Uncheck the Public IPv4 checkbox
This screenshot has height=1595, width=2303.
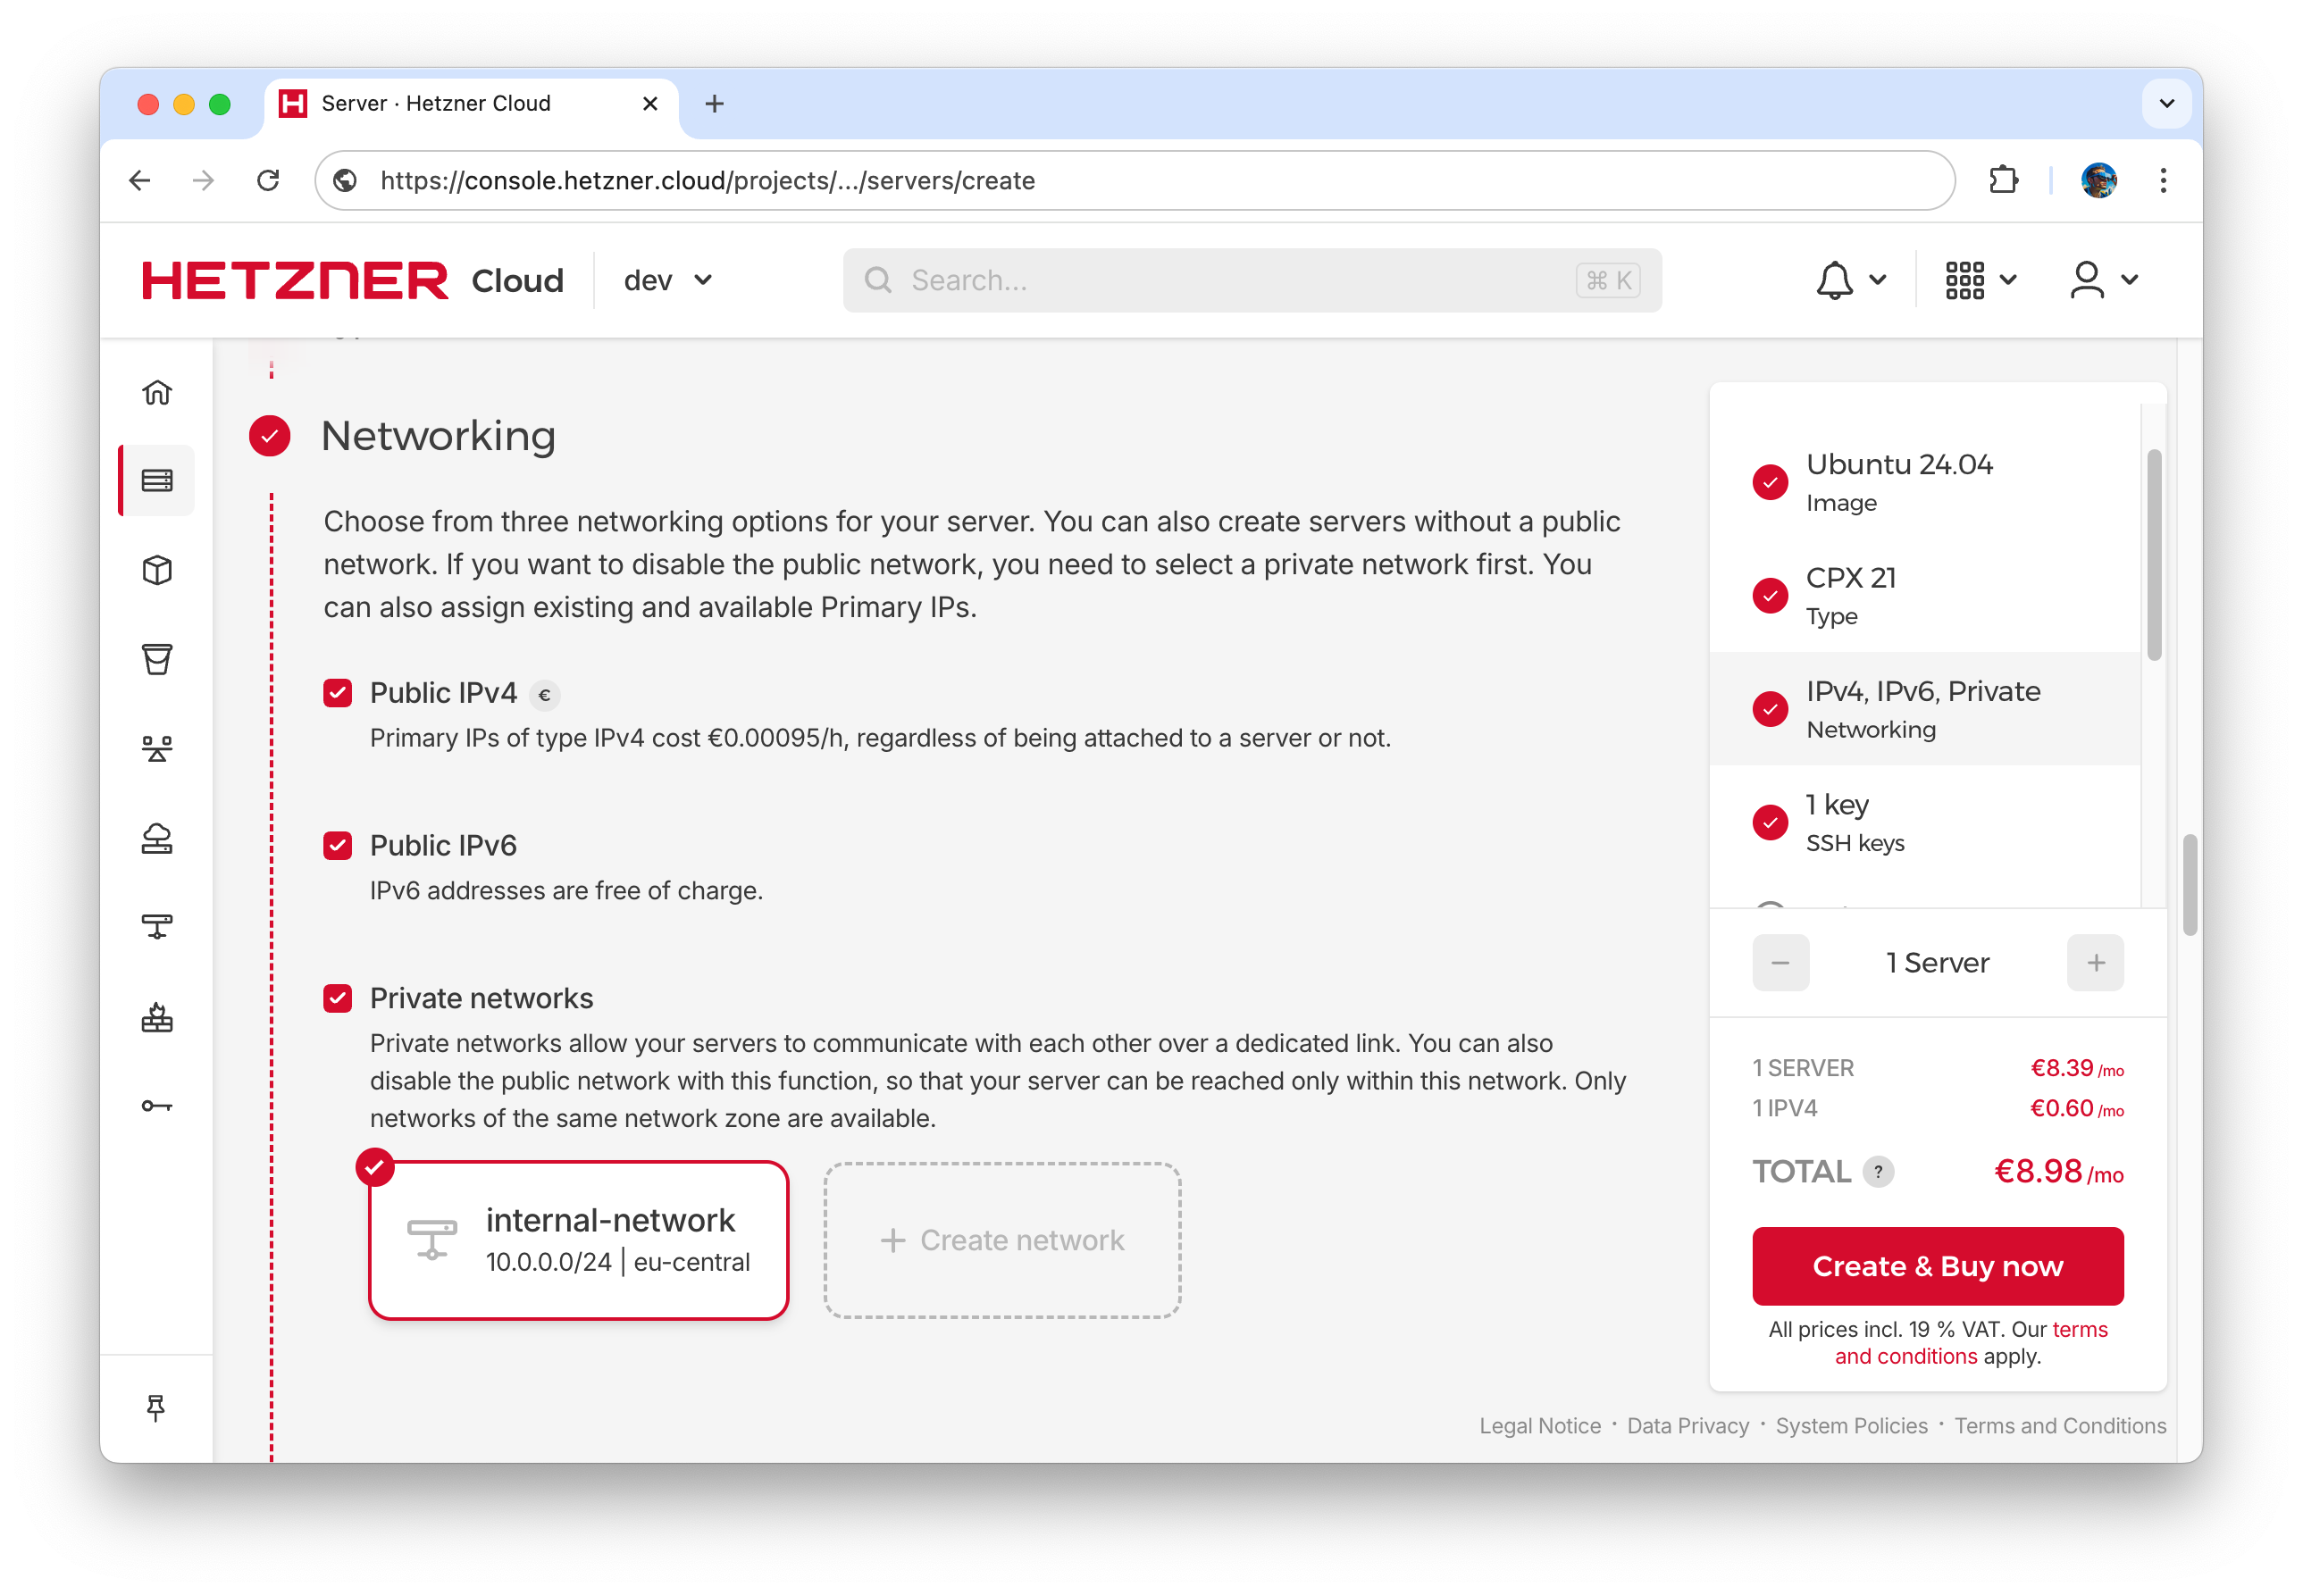click(338, 693)
